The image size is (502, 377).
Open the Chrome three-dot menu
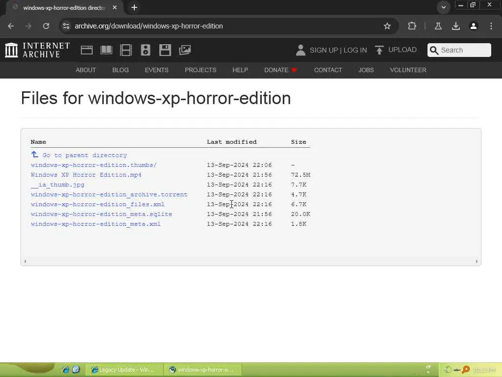491,26
